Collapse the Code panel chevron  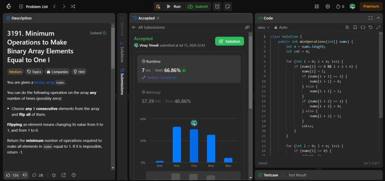click(378, 18)
